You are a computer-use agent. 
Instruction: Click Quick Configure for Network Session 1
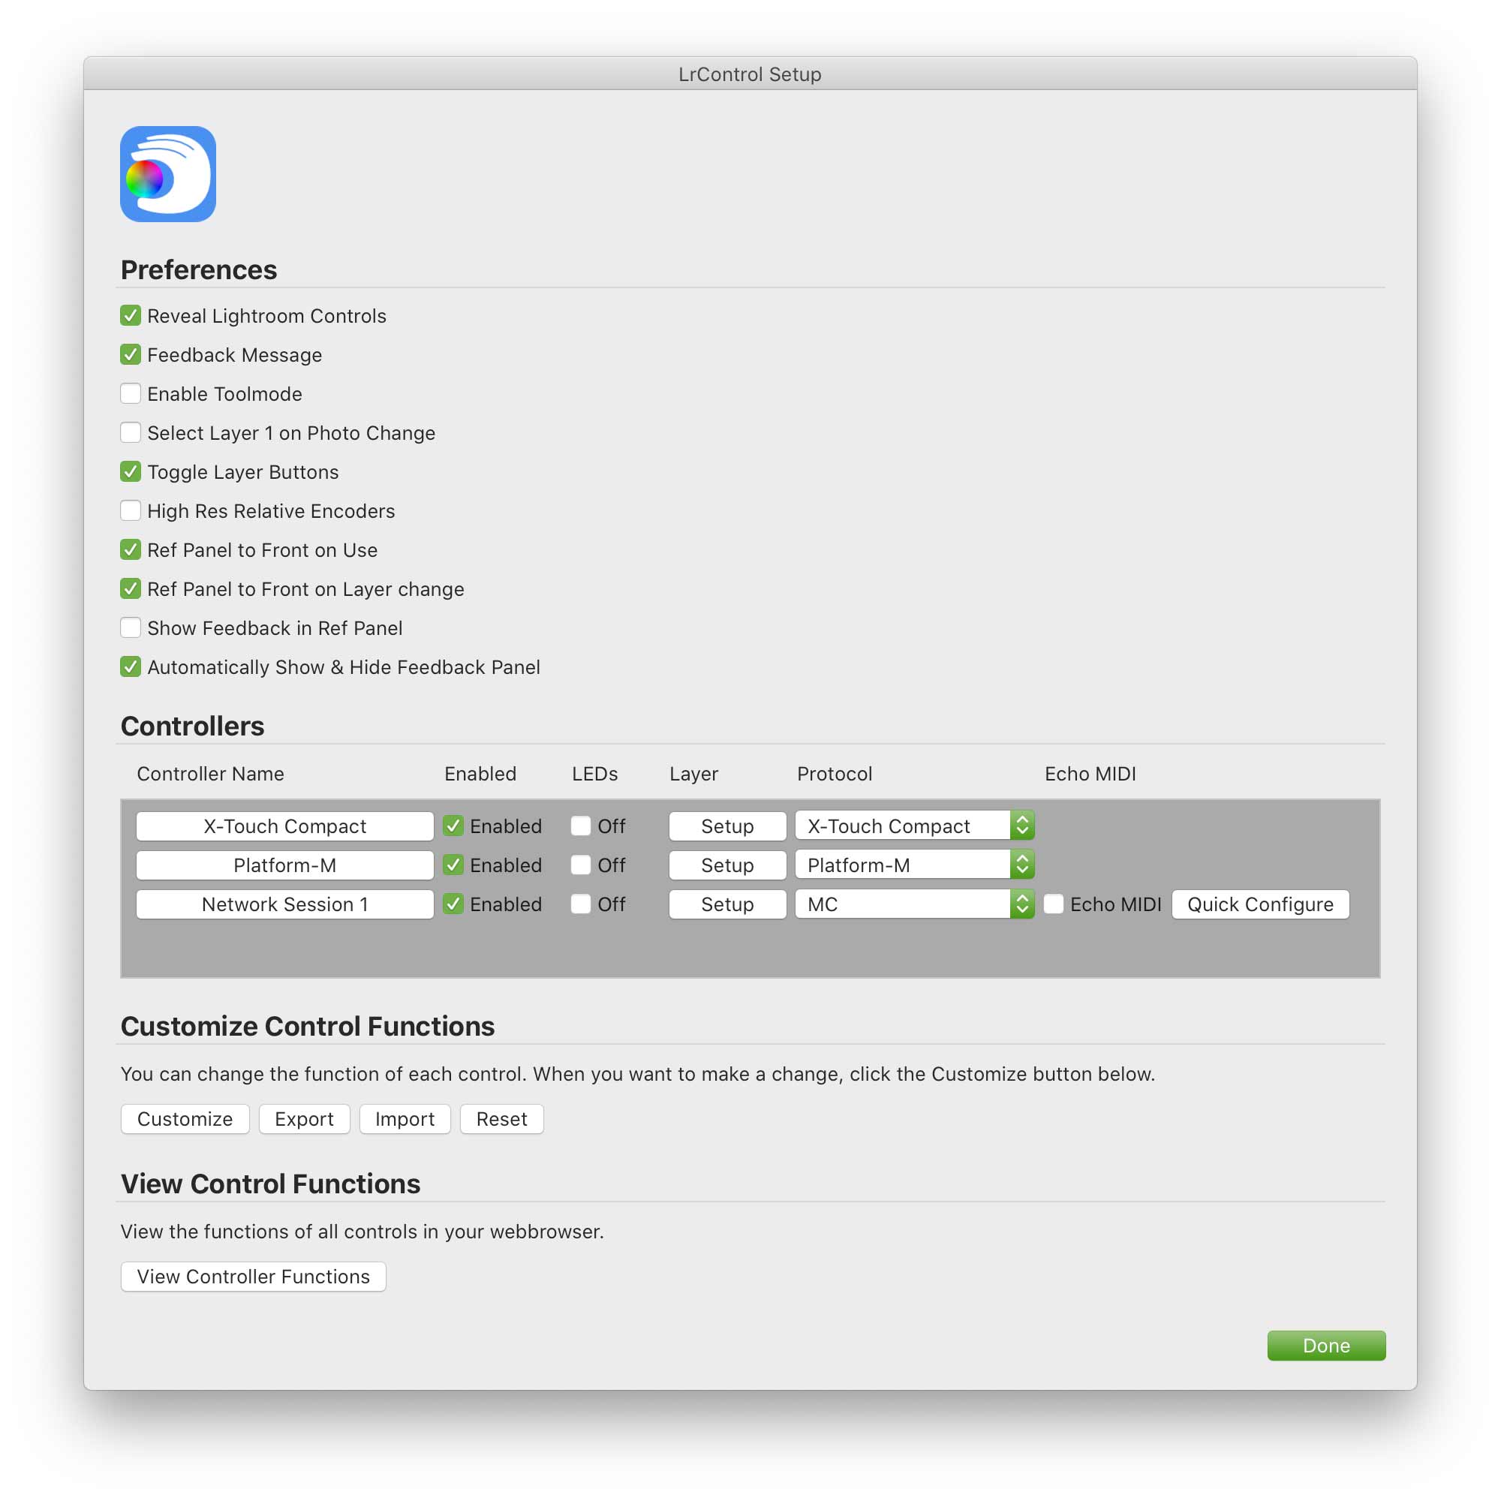click(1259, 904)
